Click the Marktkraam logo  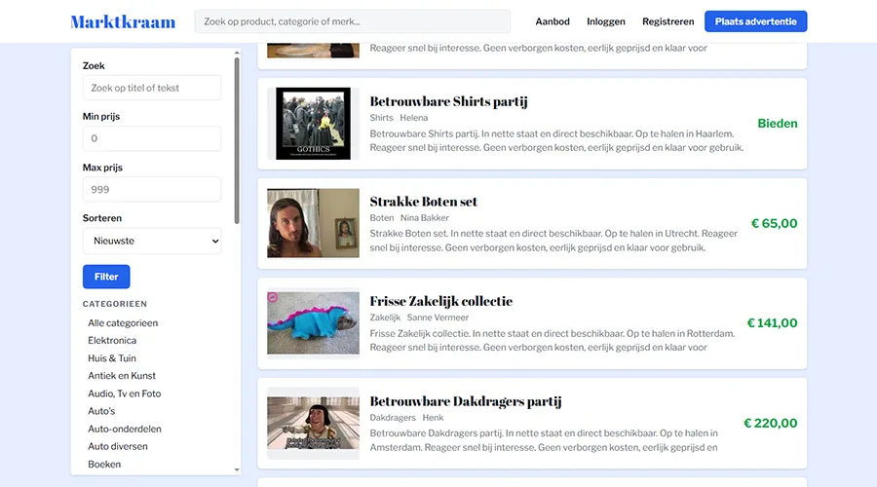(x=123, y=21)
